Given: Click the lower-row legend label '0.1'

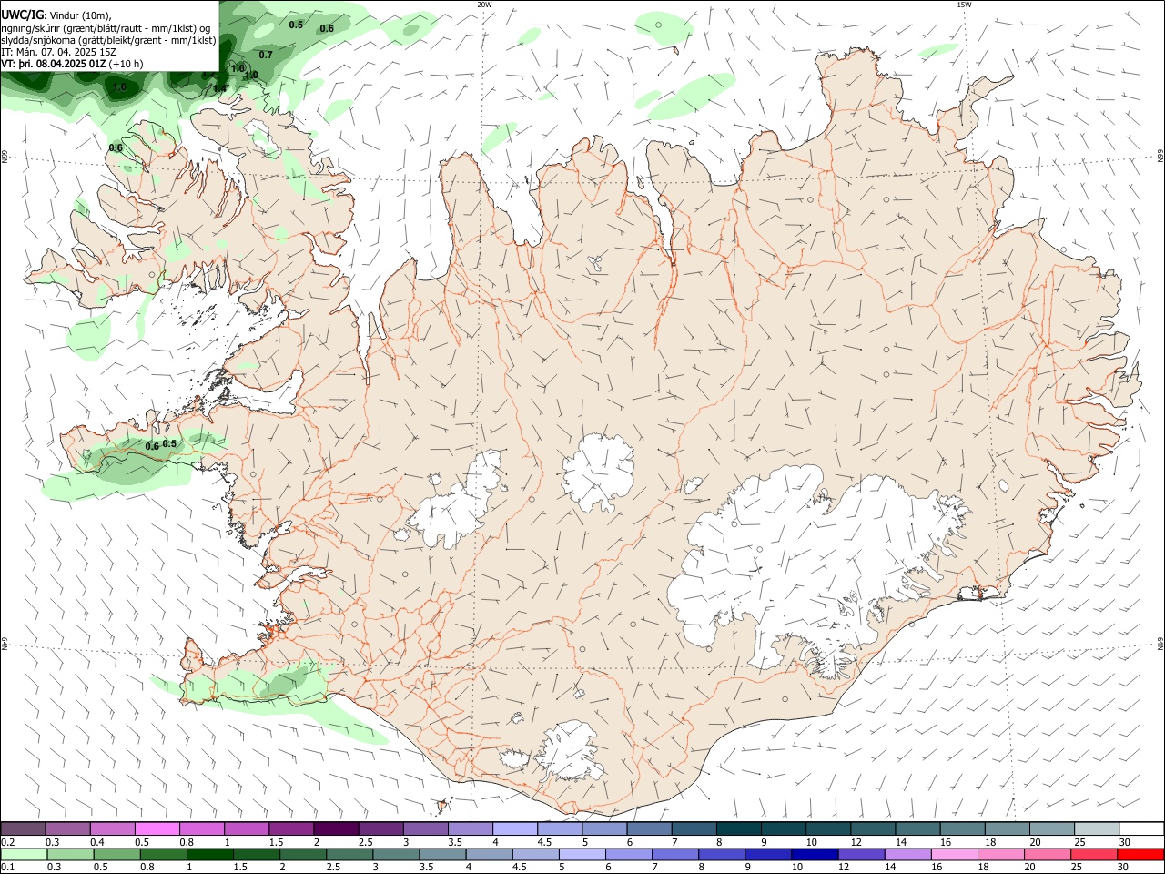Looking at the screenshot, I should coord(6,867).
